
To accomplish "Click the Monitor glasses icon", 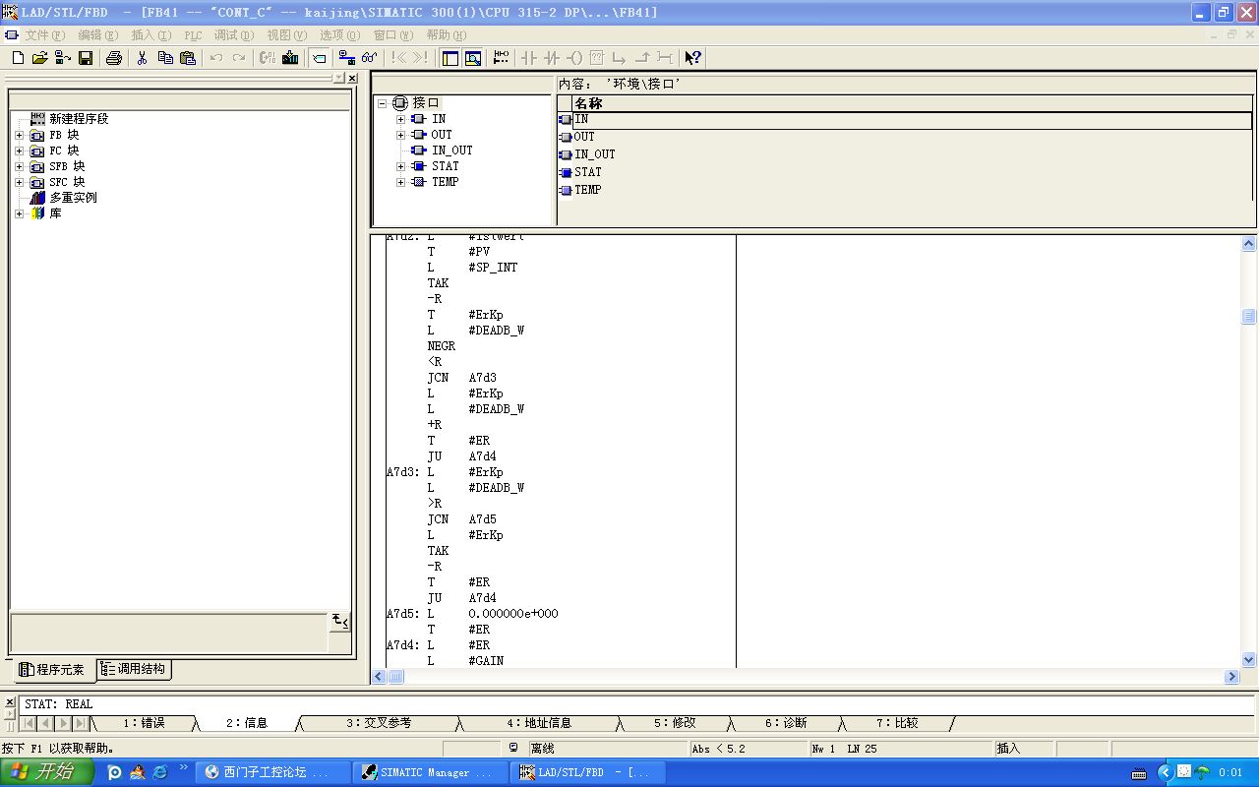I will (x=370, y=58).
